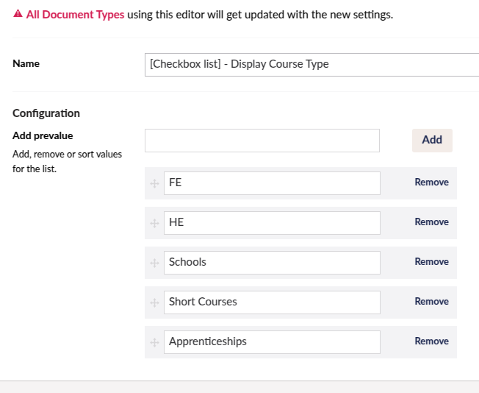Screen dimensions: 479x393
Task: Focus the data type Name field
Action: [x=311, y=65]
